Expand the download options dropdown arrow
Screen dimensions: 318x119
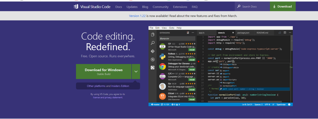point(136,71)
